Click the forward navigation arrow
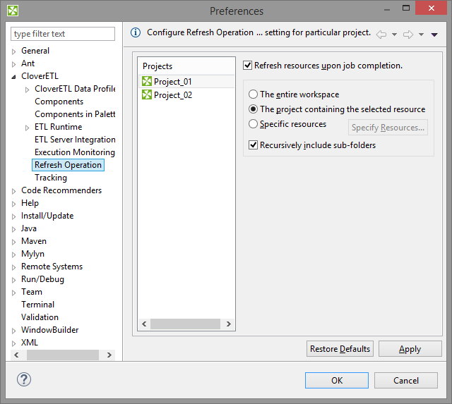The height and width of the screenshot is (404, 452). [x=408, y=35]
